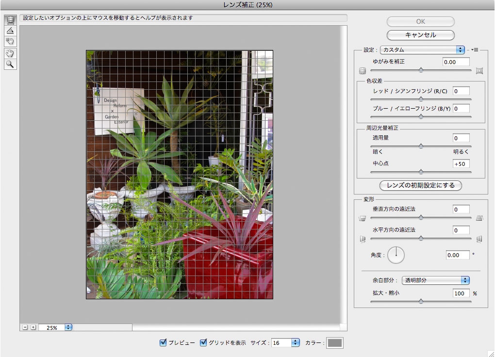Click the 水平方向の遠近法 value field
Viewport: 495px width, 357px height.
[461, 230]
